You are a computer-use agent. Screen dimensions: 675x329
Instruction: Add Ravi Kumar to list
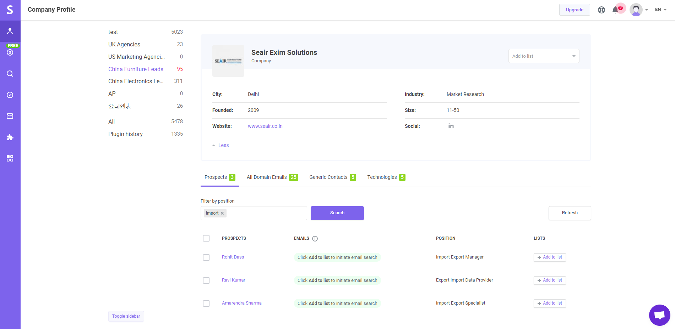click(550, 280)
